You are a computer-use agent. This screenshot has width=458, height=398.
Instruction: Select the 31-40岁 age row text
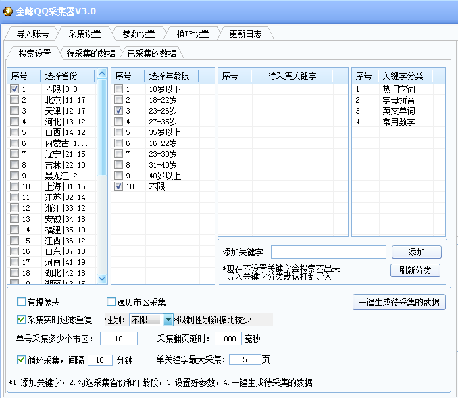pos(163,165)
